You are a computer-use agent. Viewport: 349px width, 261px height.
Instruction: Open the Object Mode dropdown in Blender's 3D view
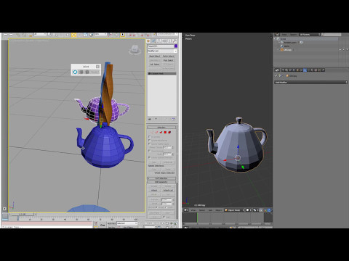(x=234, y=210)
